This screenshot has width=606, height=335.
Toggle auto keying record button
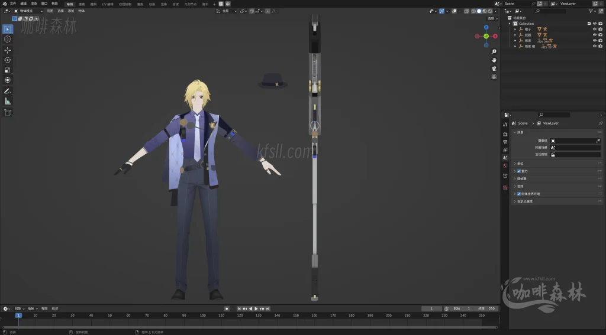[227, 309]
